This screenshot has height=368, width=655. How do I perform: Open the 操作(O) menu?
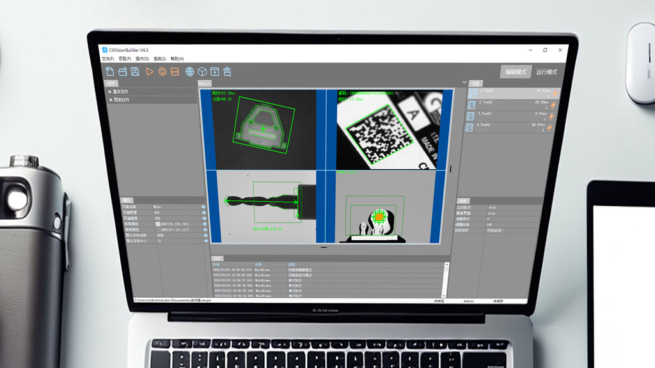point(142,59)
